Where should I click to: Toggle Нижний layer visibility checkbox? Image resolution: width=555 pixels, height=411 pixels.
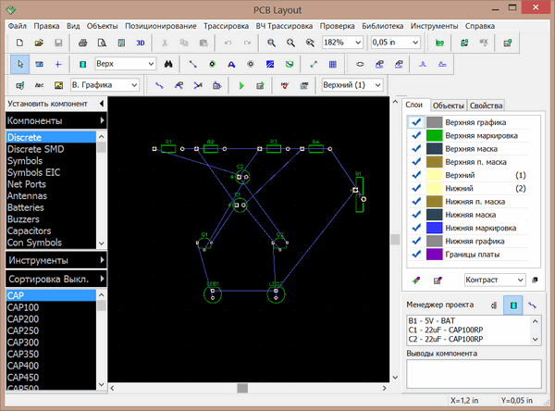point(416,188)
